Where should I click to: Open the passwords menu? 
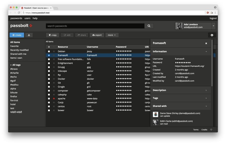(16, 18)
